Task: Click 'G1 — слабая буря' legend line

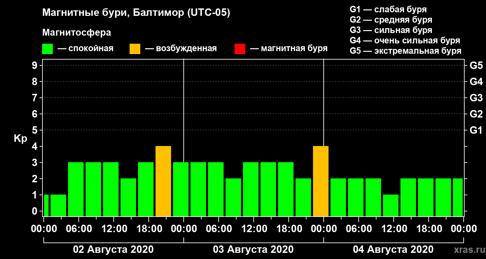Action: 388,9
